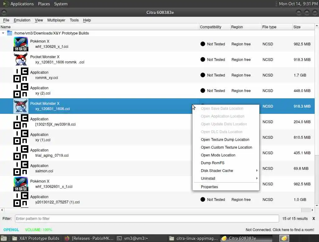Image resolution: width=319 pixels, height=242 pixels.
Task: Click the filter pattern input field
Action: [147, 218]
